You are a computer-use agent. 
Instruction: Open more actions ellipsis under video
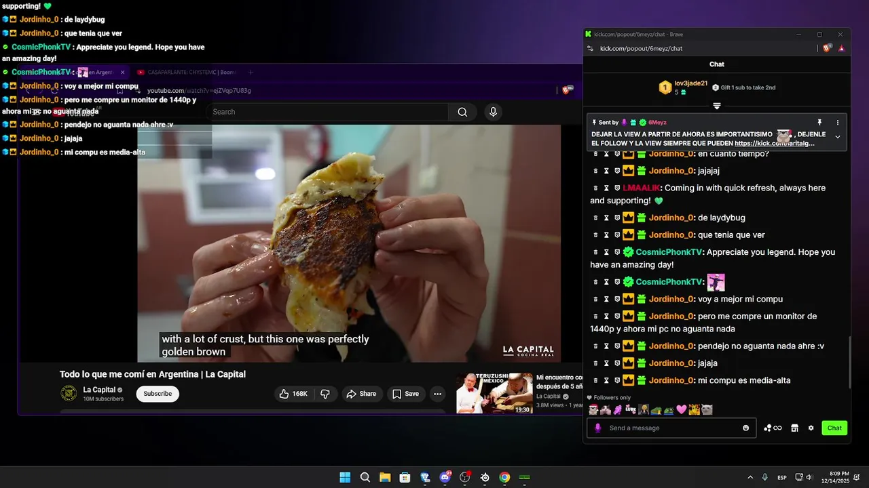pos(438,394)
